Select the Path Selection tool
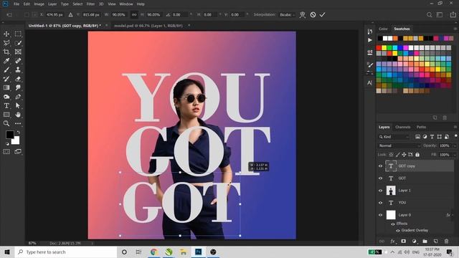The width and height of the screenshot is (459, 258). (x=18, y=105)
